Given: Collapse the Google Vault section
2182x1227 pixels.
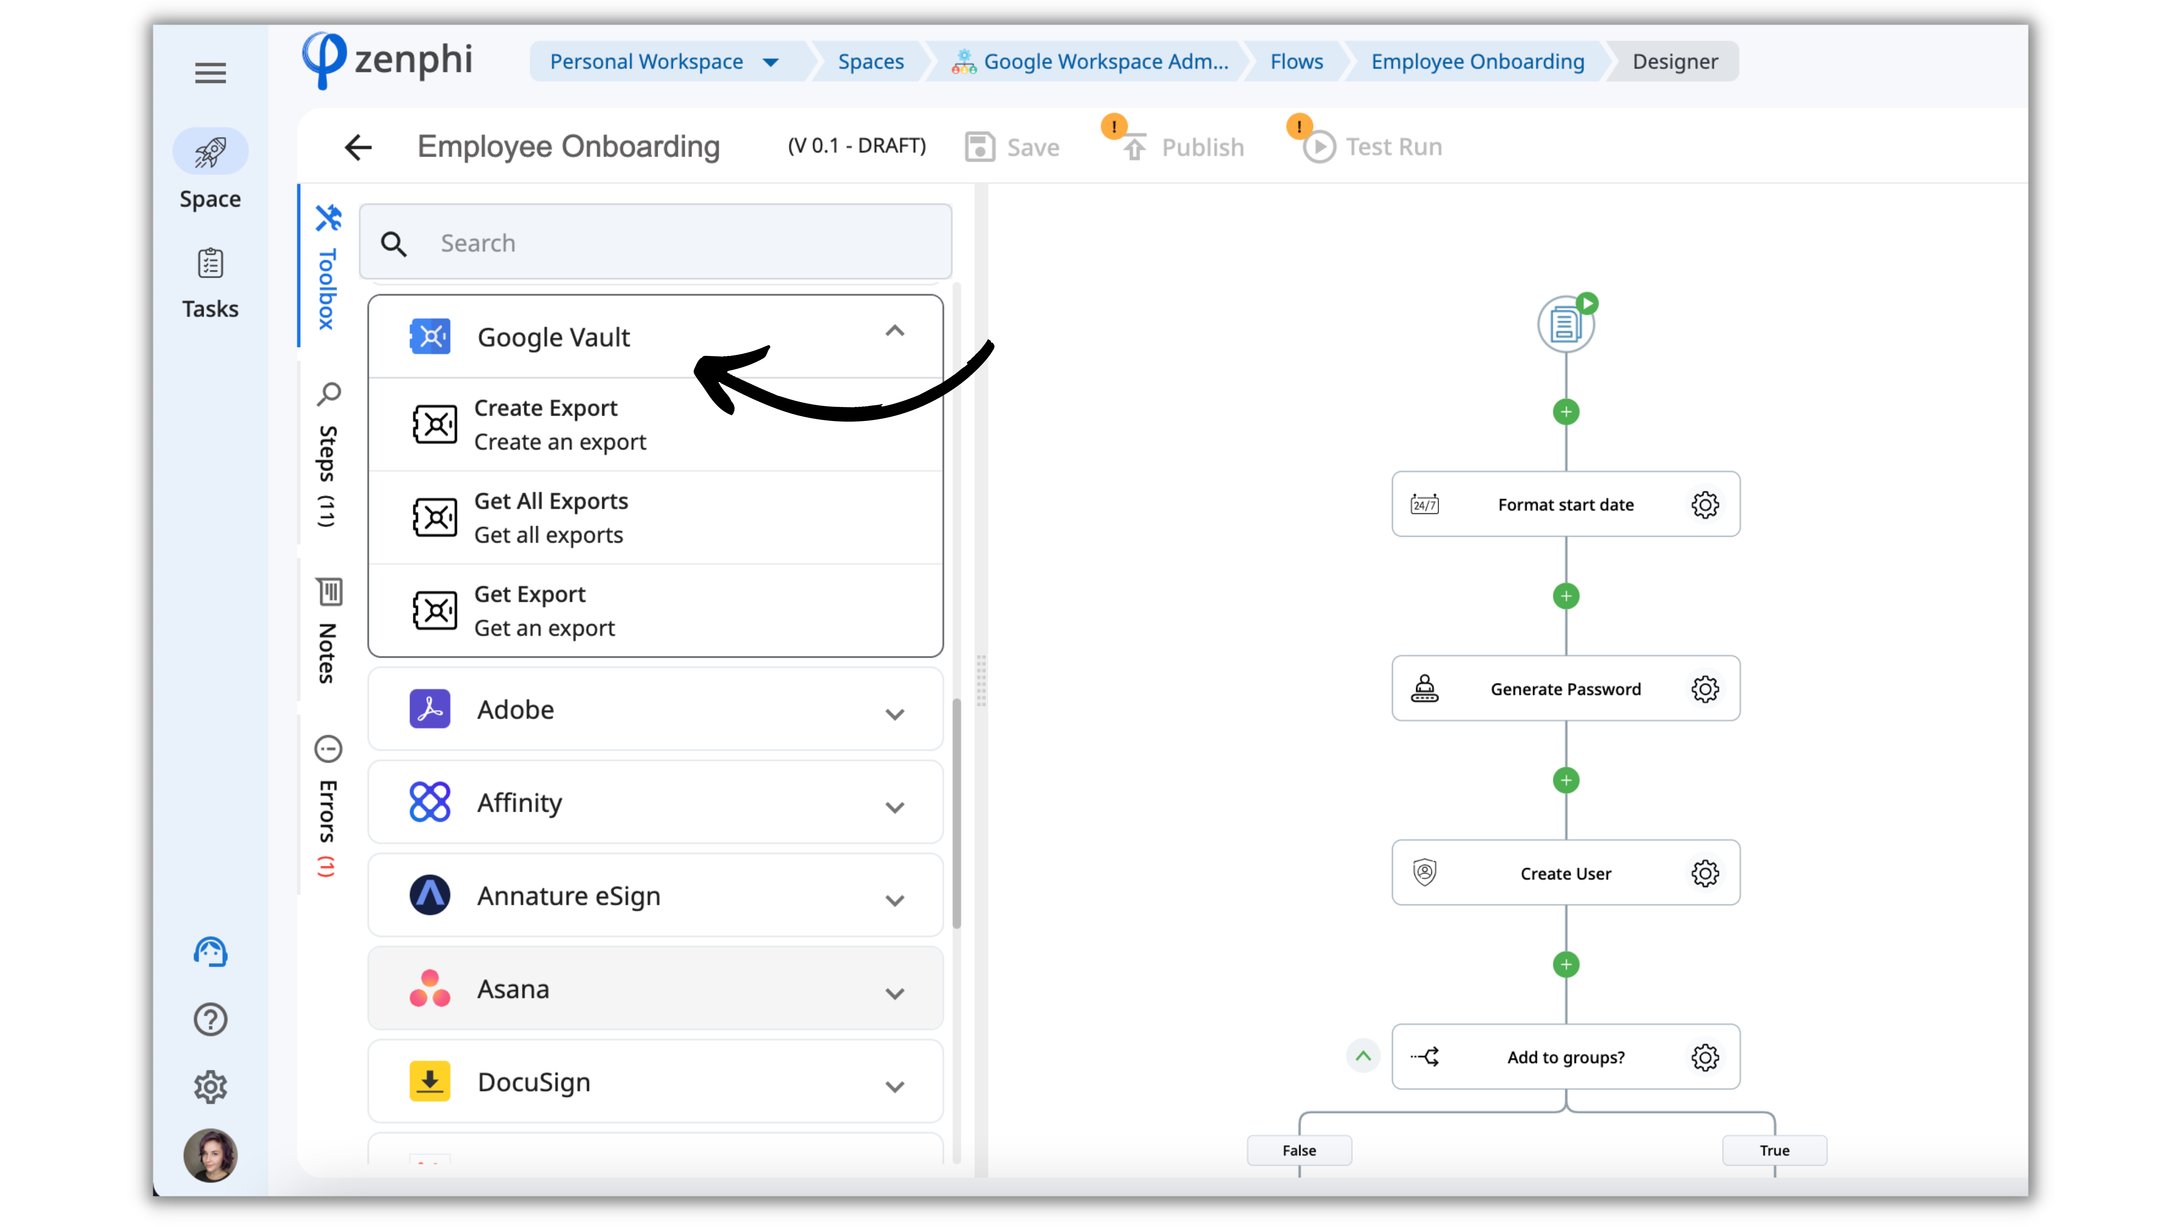Looking at the screenshot, I should [x=895, y=331].
